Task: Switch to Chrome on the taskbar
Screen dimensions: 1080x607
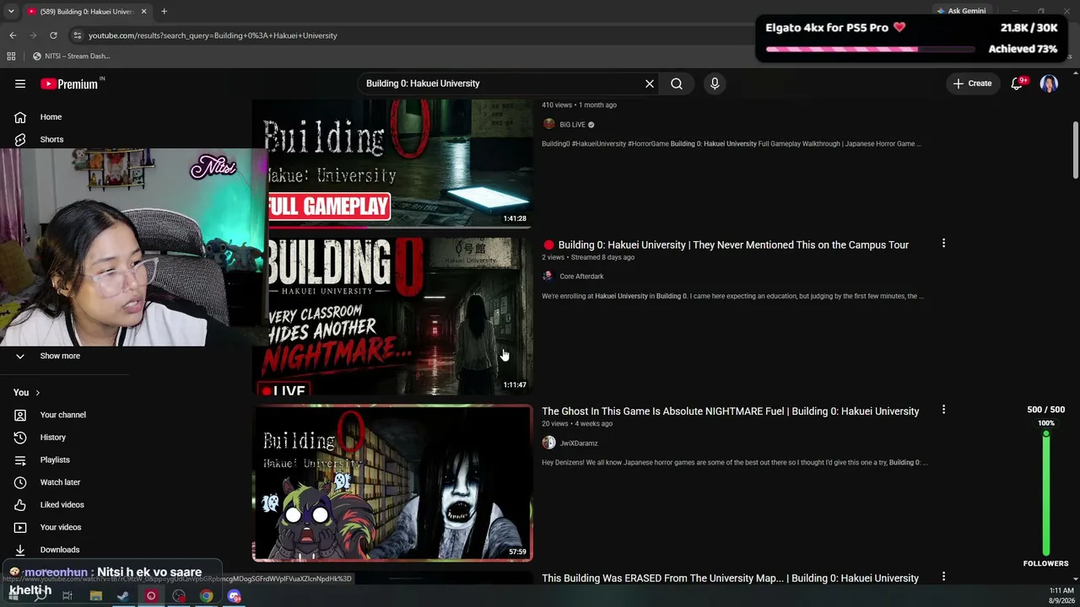Action: tap(207, 596)
